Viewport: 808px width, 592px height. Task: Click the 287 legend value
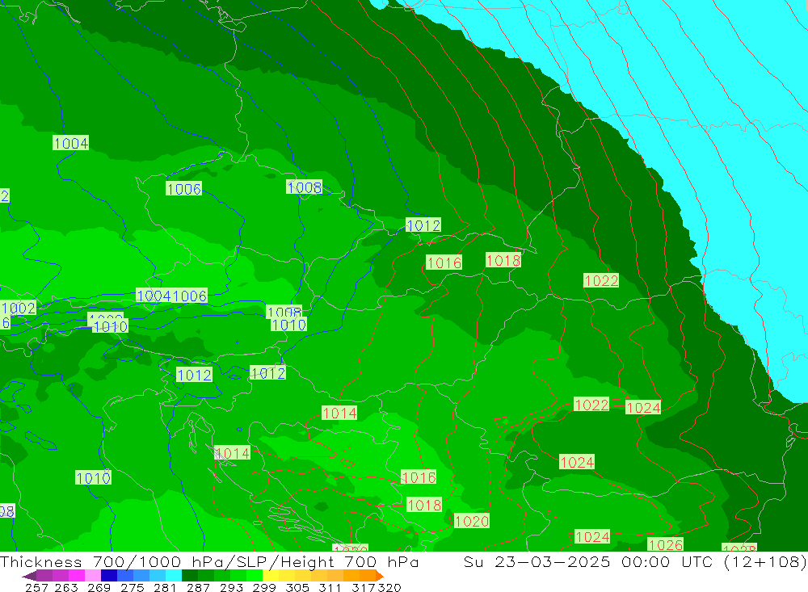[199, 587]
